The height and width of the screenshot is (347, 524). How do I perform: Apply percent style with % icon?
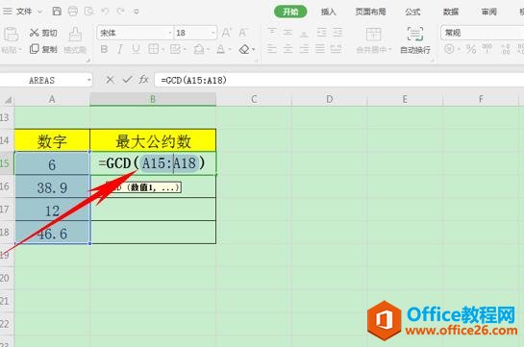[x=471, y=49]
